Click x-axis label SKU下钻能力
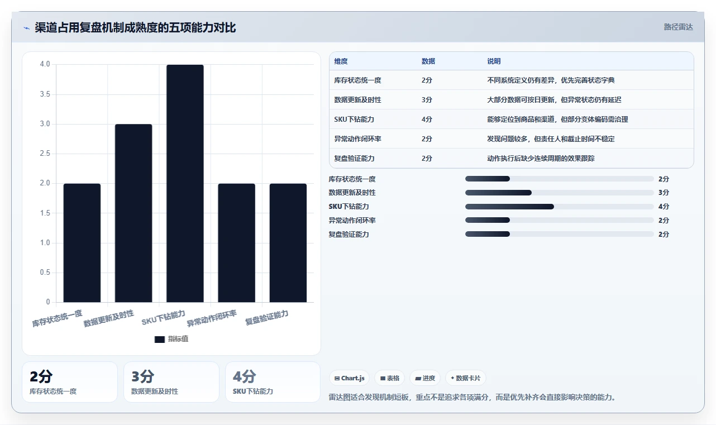The height and width of the screenshot is (425, 716). [164, 318]
